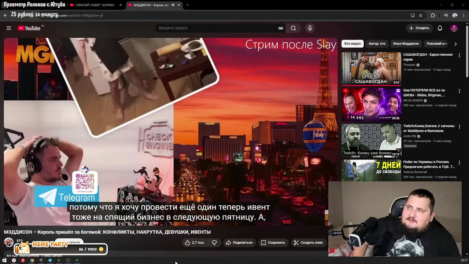Open 'Побег из Украины в Россию' title
Viewport: 469px width, 264px height.
point(429,164)
